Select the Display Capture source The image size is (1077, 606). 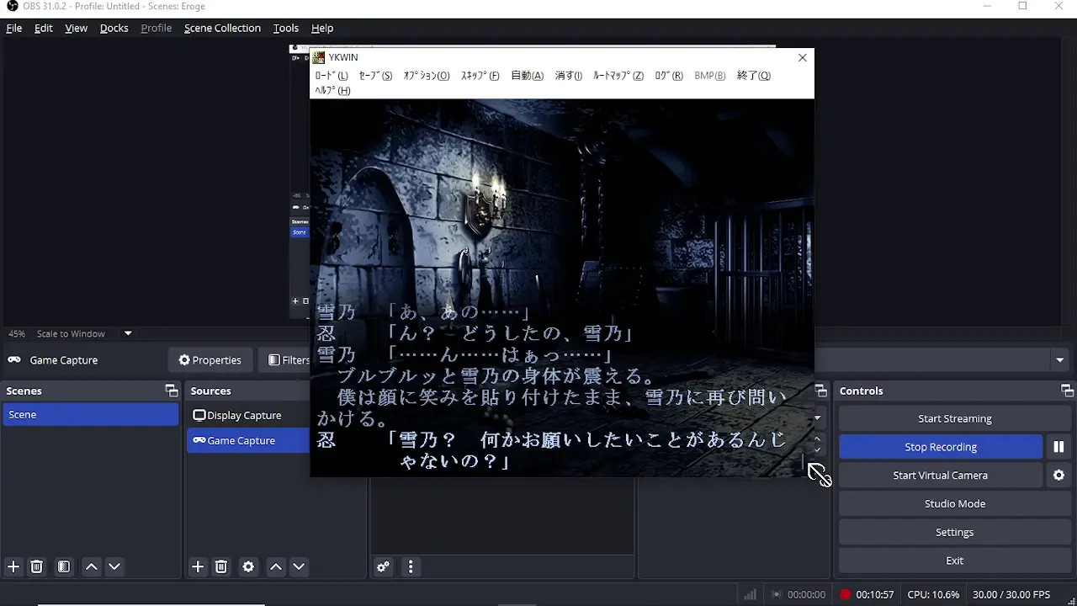[249, 416]
